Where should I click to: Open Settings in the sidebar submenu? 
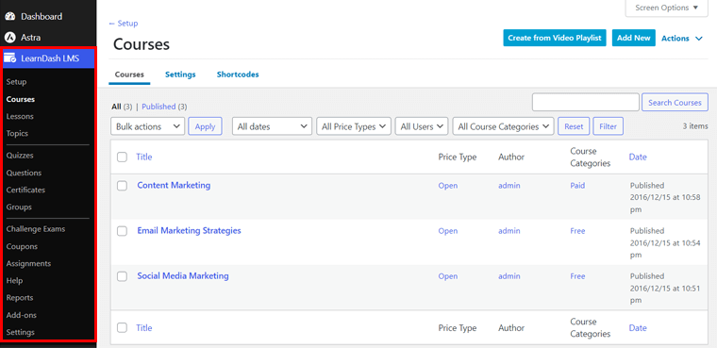(x=20, y=333)
